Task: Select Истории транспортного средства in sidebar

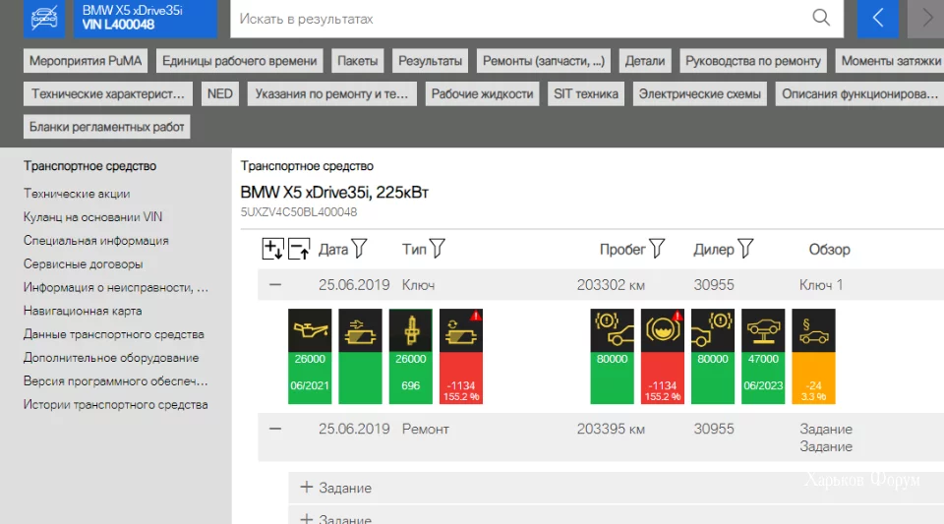Action: pos(116,405)
